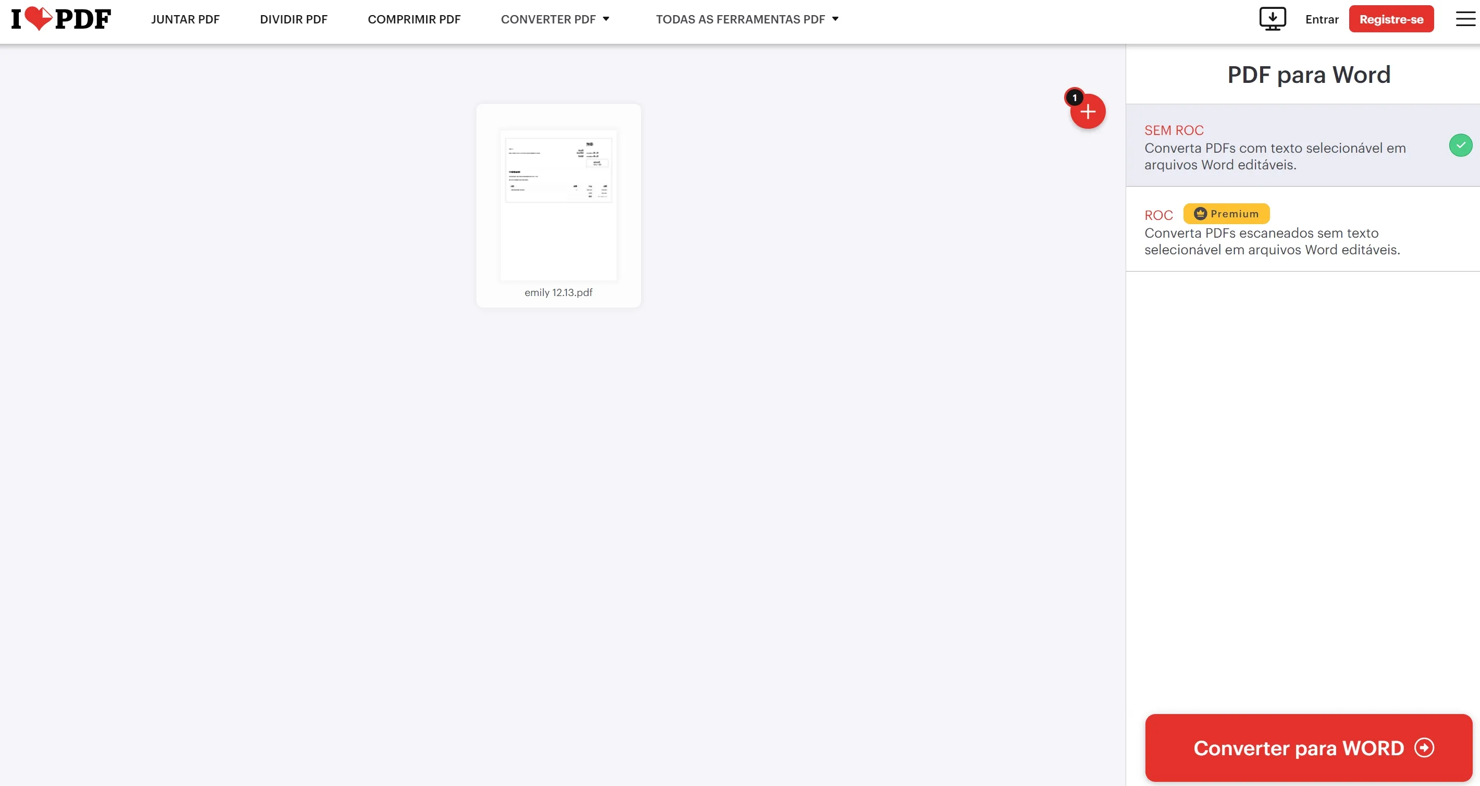The width and height of the screenshot is (1480, 786).
Task: Click Registre-se button top right
Action: pyautogui.click(x=1392, y=19)
